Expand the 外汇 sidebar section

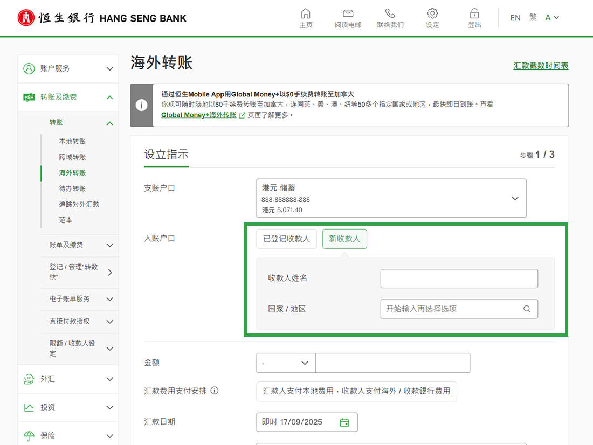pos(68,379)
